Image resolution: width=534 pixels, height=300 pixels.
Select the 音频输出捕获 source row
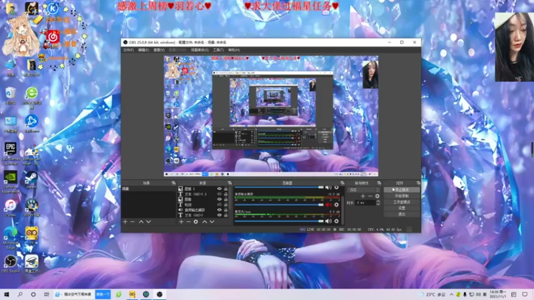[203, 210]
